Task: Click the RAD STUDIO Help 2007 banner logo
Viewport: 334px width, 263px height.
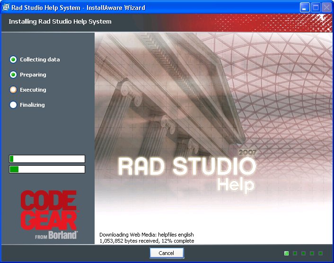Action: (x=187, y=171)
